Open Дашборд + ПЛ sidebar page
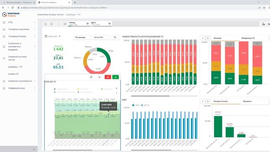 [15, 67]
